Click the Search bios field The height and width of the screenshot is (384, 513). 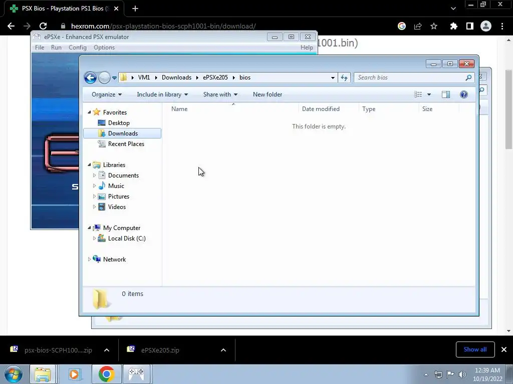click(414, 77)
